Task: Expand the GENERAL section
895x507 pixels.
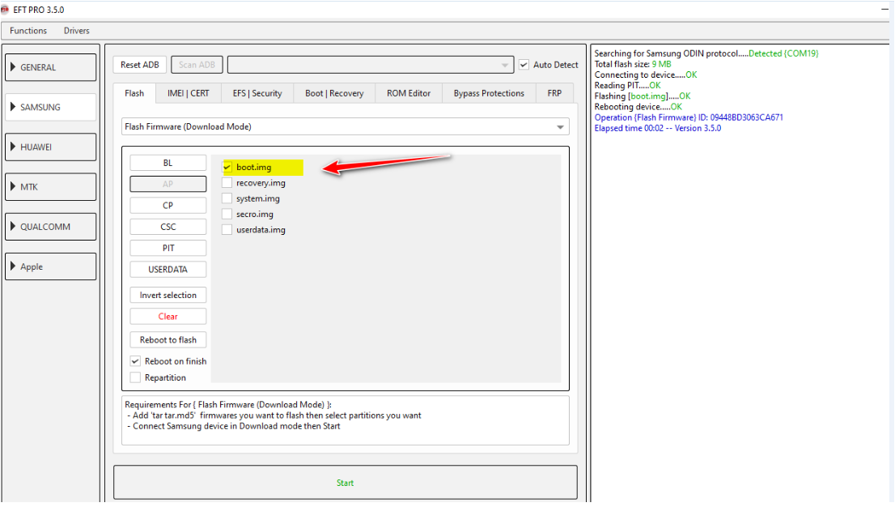Action: pos(51,67)
